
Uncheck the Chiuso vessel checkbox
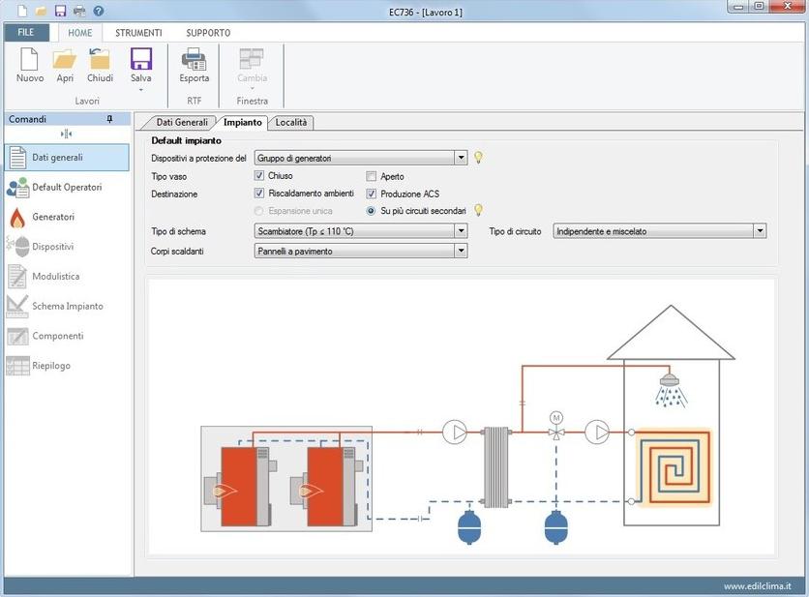(x=259, y=176)
